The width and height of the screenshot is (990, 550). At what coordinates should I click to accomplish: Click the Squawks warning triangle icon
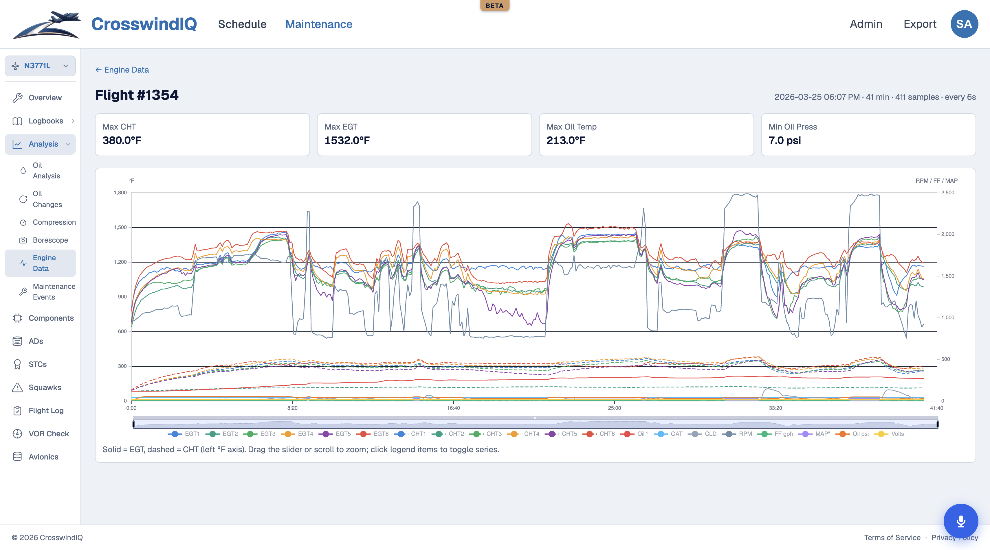coord(17,387)
